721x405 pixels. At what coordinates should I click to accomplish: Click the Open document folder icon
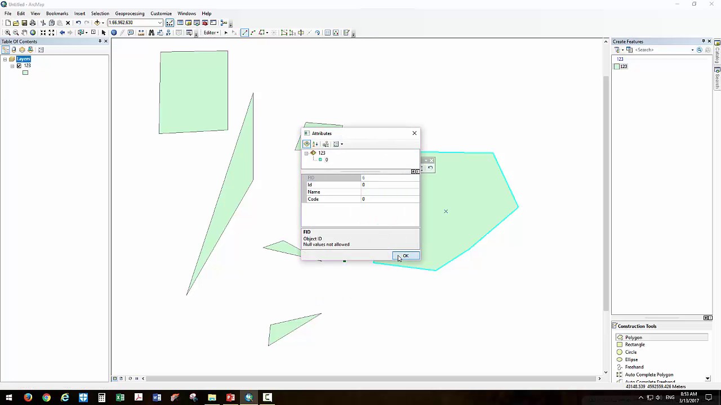(16, 22)
